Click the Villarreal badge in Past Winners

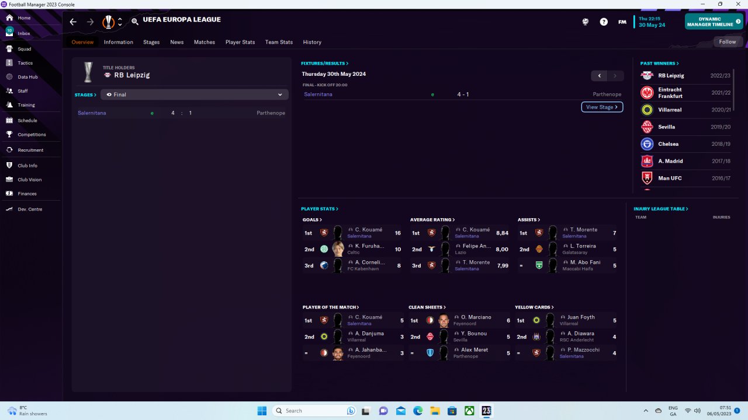647,110
